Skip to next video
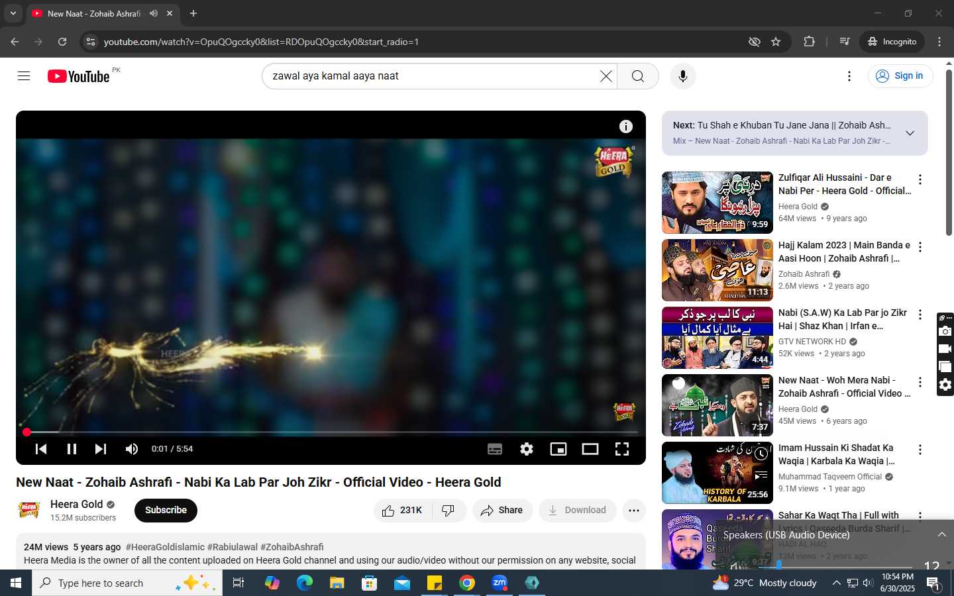Screen dimensions: 954x596 [x=101, y=449]
